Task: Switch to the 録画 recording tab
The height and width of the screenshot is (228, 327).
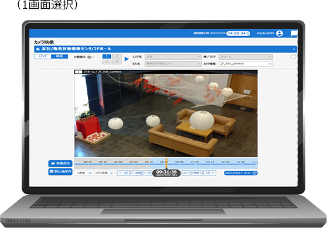Action: [59, 56]
